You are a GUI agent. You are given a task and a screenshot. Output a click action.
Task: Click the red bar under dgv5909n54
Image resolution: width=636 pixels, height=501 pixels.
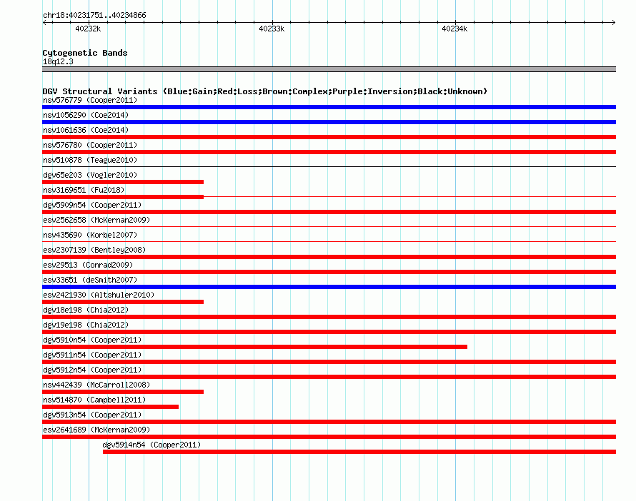(329, 212)
